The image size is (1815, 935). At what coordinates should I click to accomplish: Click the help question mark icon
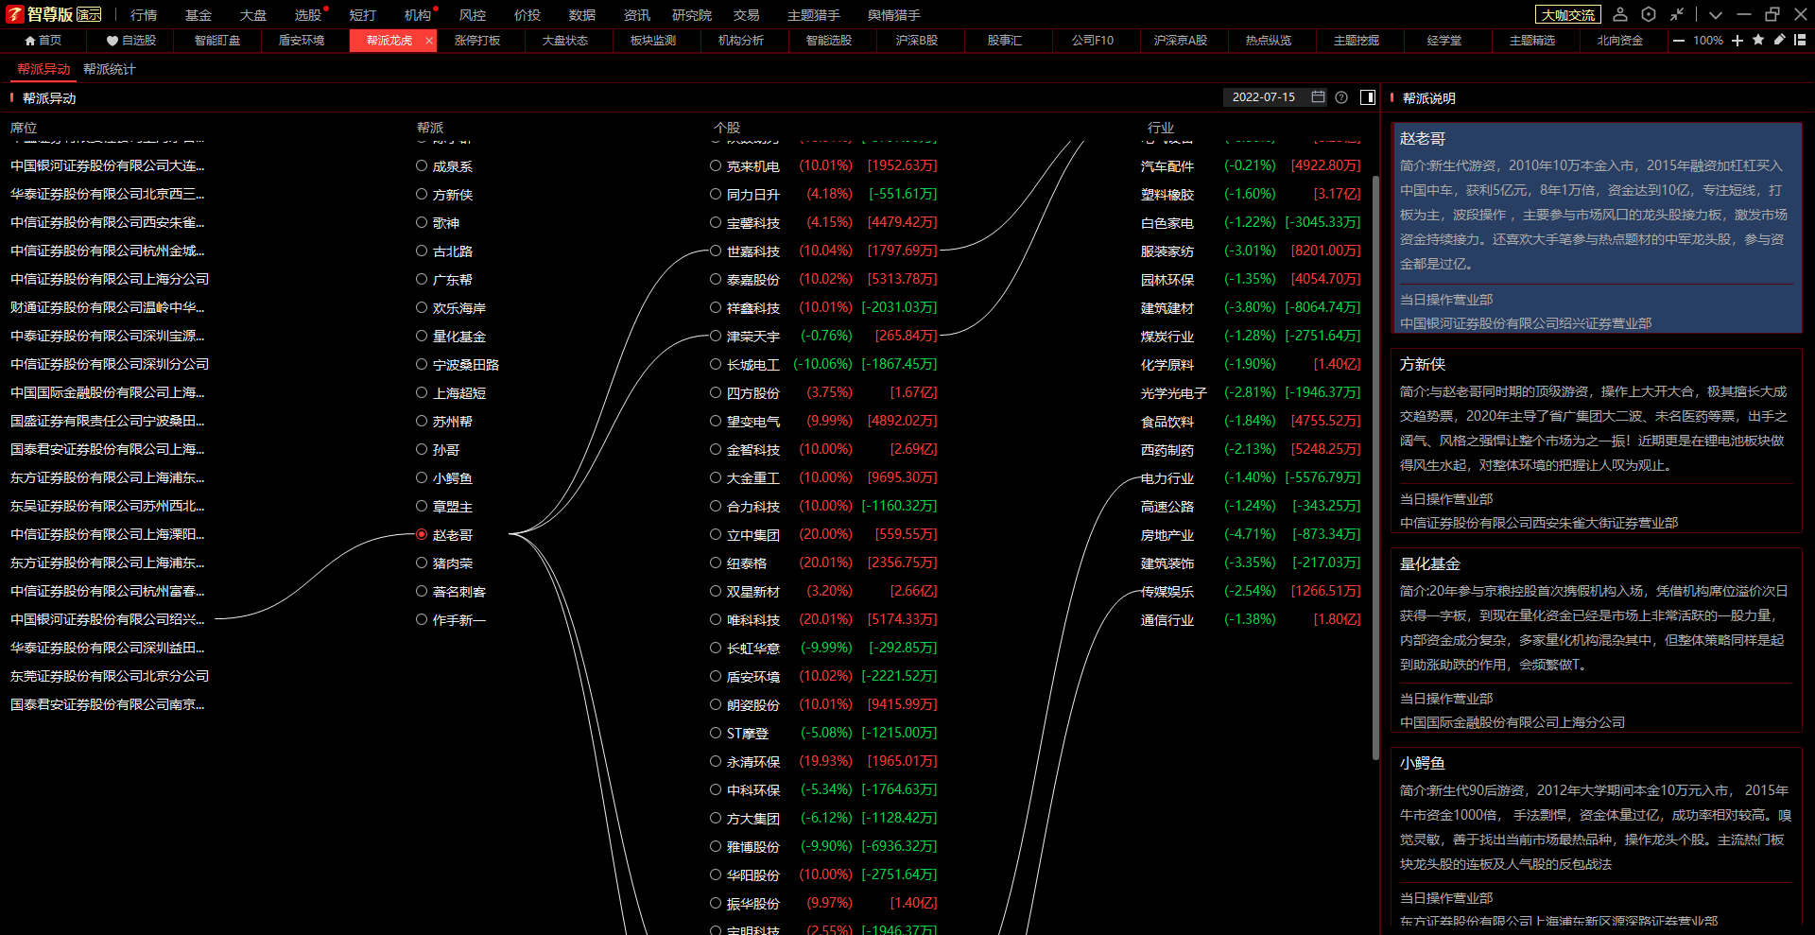tap(1341, 97)
